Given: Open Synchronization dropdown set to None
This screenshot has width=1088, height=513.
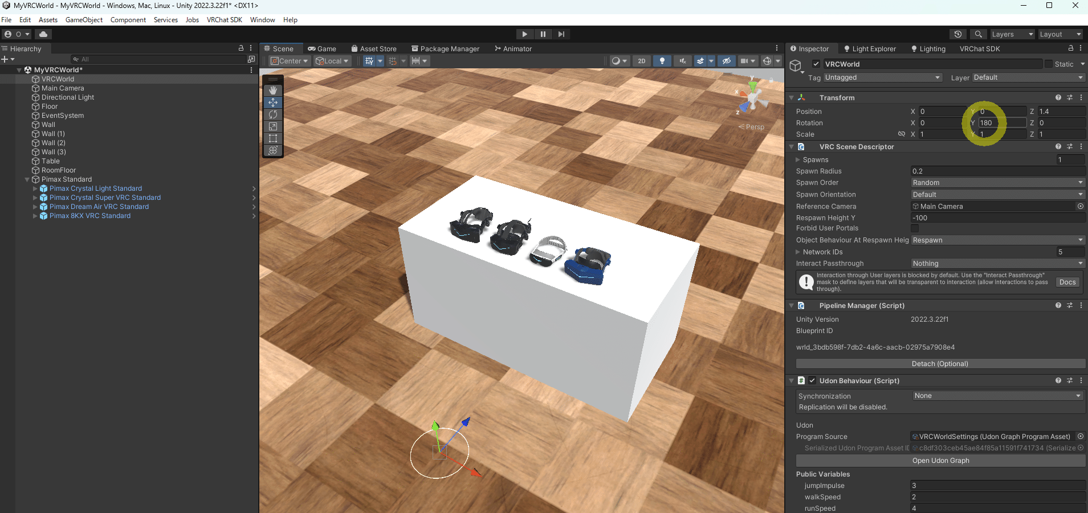Looking at the screenshot, I should pyautogui.click(x=997, y=396).
